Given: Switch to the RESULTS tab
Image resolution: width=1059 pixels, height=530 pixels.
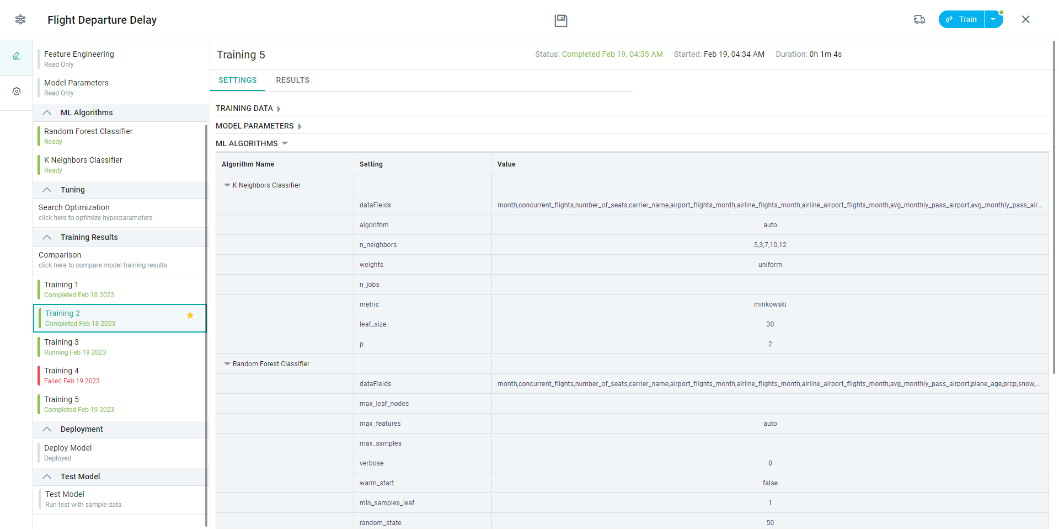Looking at the screenshot, I should [292, 81].
